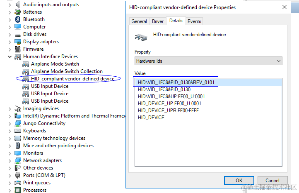Select value HID\VID_1FC9&UP:FF00_U:0001
This screenshot has height=193, width=299.
click(208, 96)
